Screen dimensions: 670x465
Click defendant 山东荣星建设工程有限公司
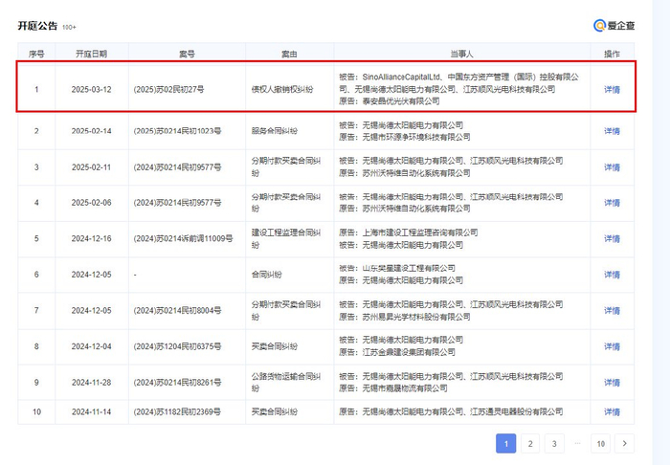(409, 268)
